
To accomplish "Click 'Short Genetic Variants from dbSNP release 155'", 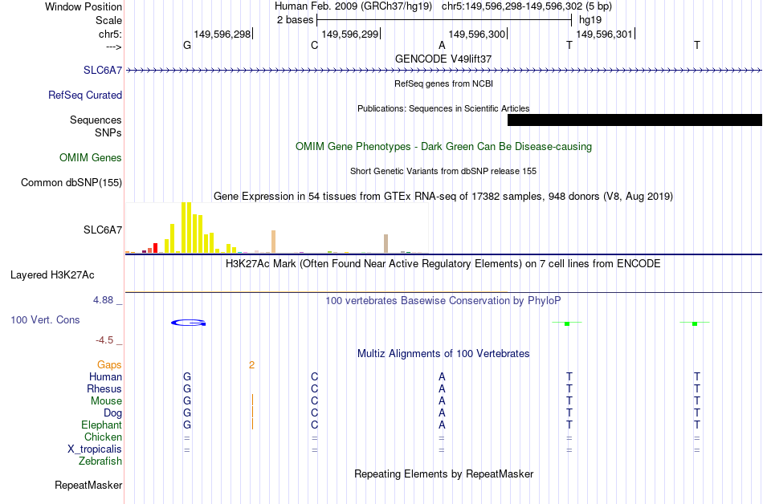I will click(443, 171).
